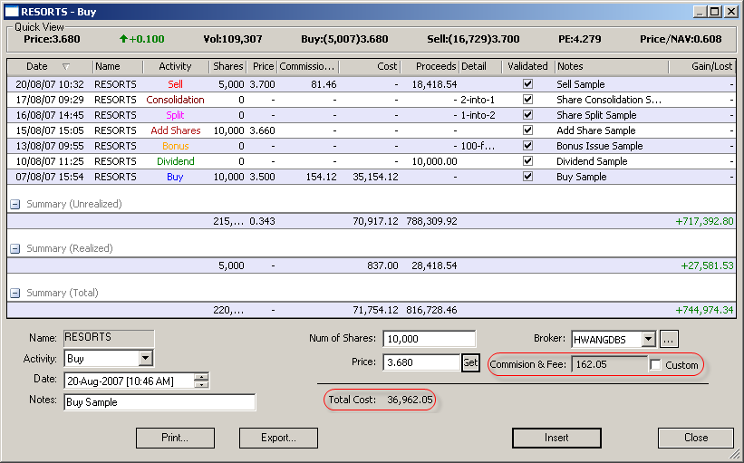Click the total gain +744,974.34
The height and width of the screenshot is (463, 744).
[704, 310]
